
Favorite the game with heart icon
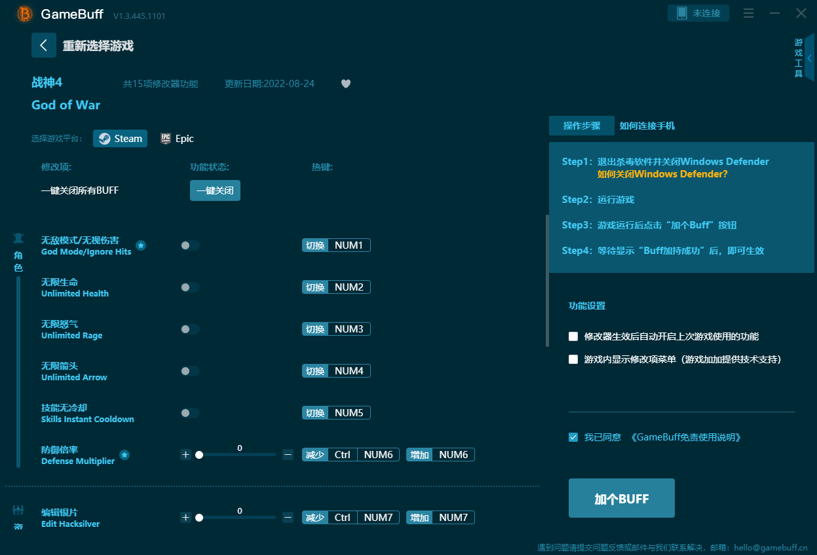pyautogui.click(x=346, y=84)
